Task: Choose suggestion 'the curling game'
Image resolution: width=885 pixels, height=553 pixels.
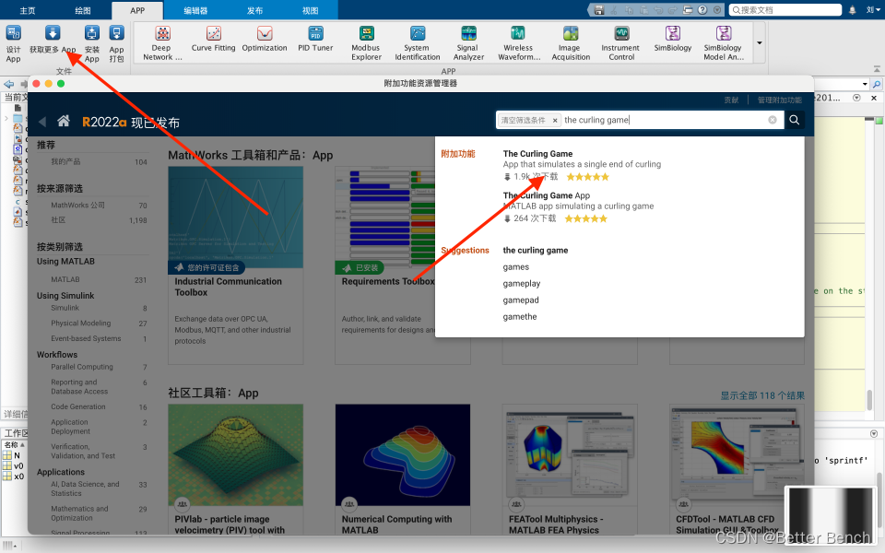Action: [535, 250]
